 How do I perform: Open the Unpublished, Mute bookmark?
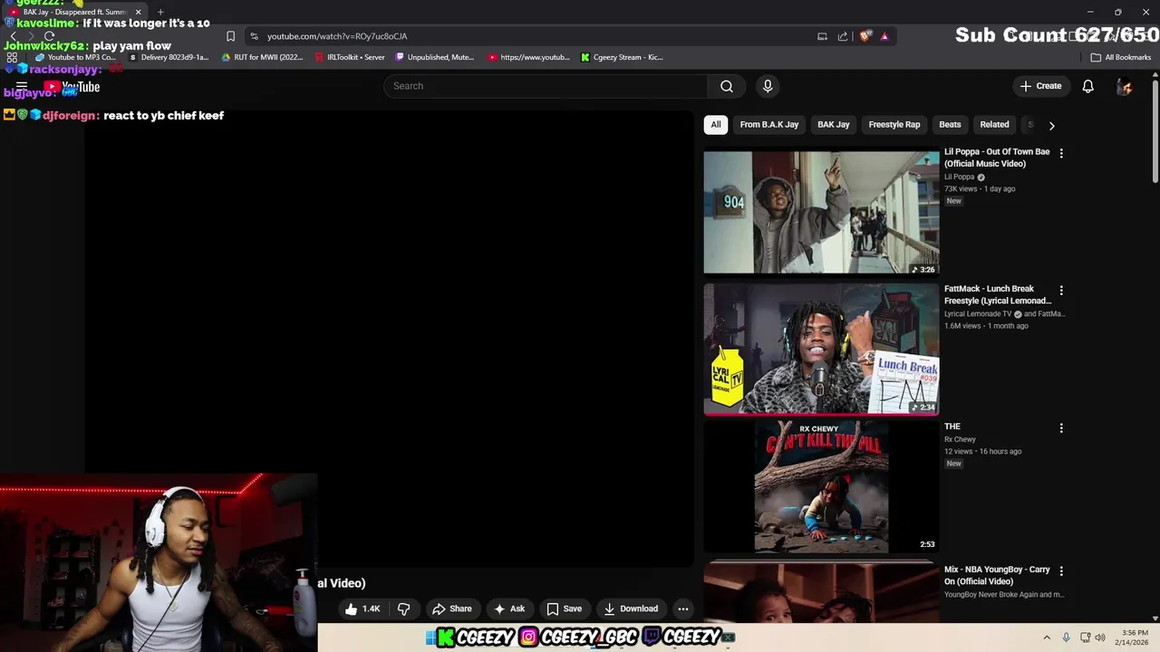click(x=434, y=57)
